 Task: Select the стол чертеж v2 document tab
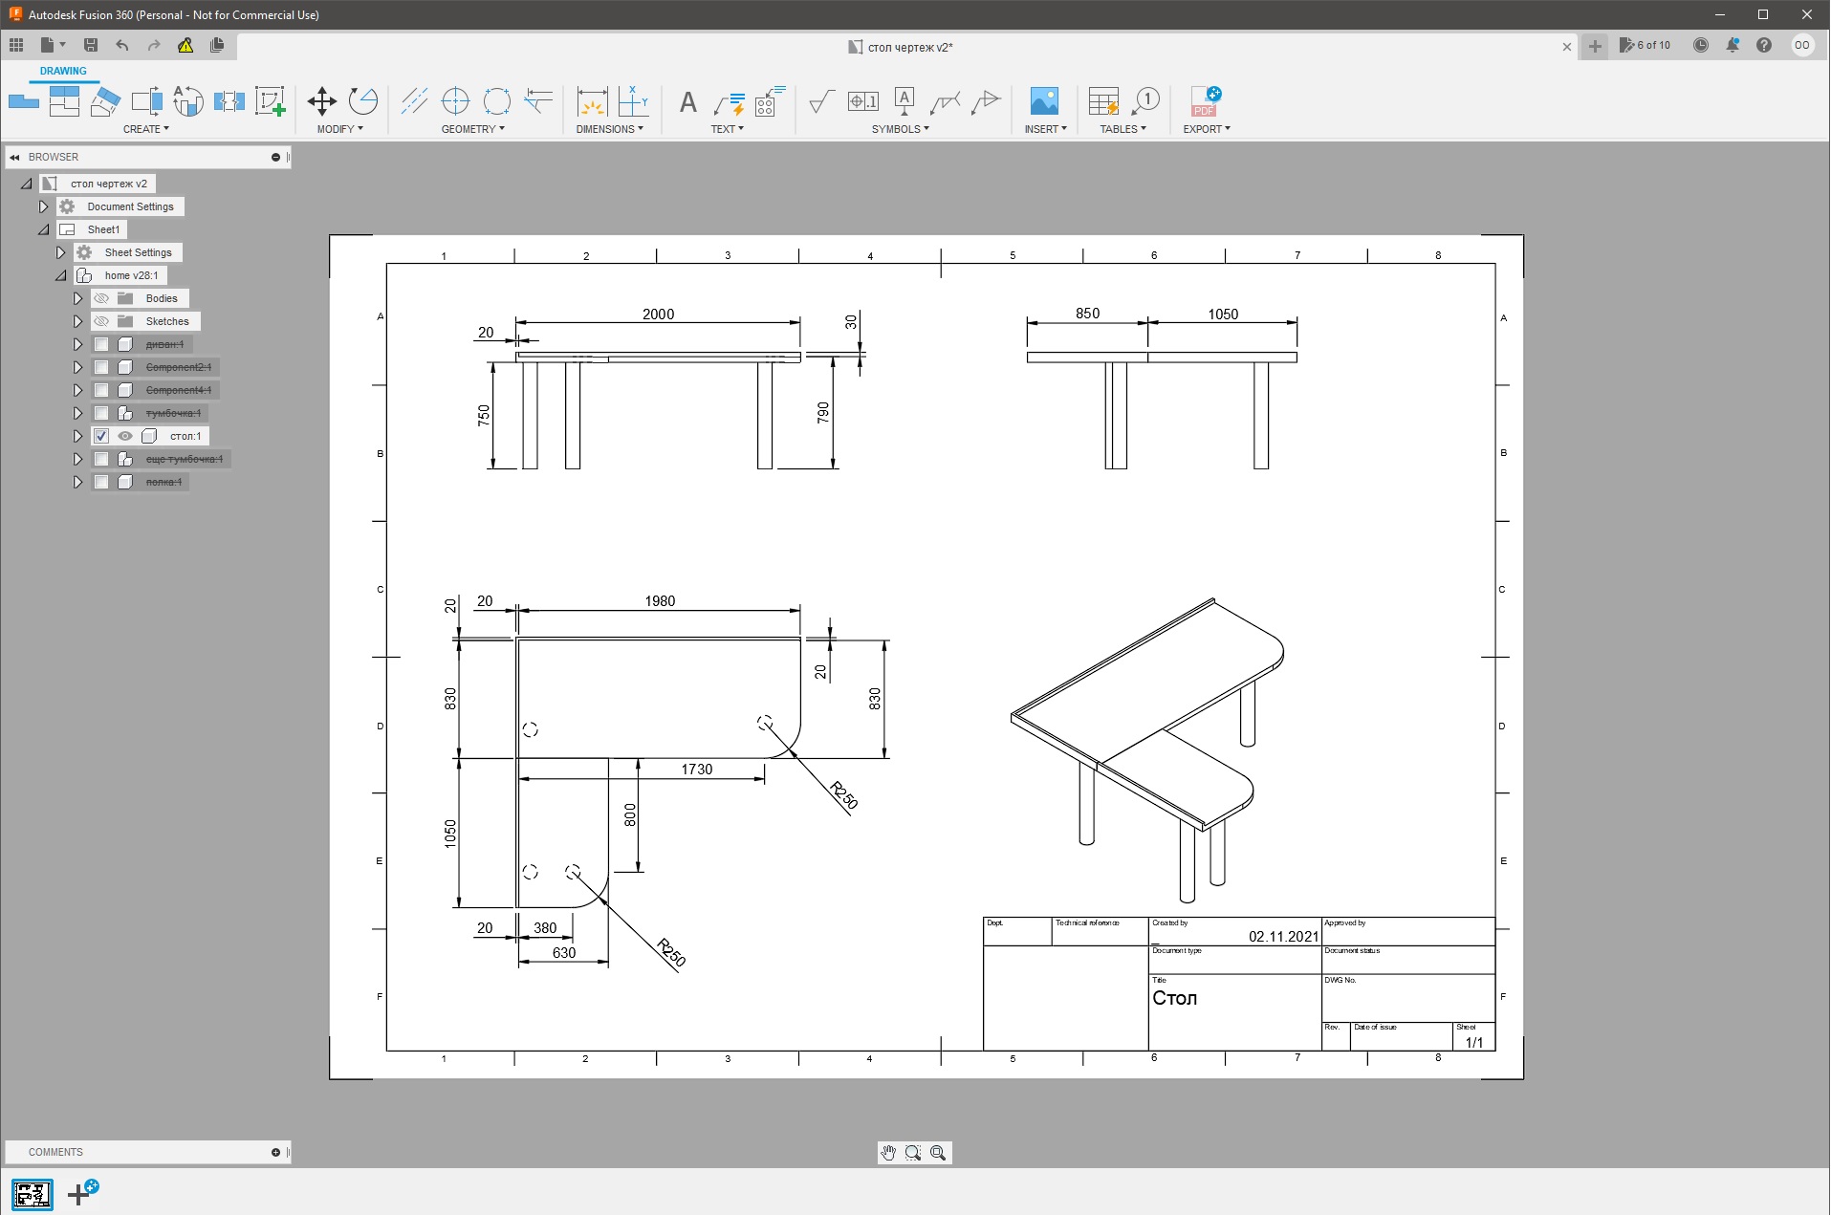[901, 47]
